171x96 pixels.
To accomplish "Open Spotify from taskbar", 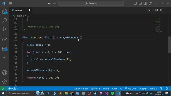I will click(112, 93).
